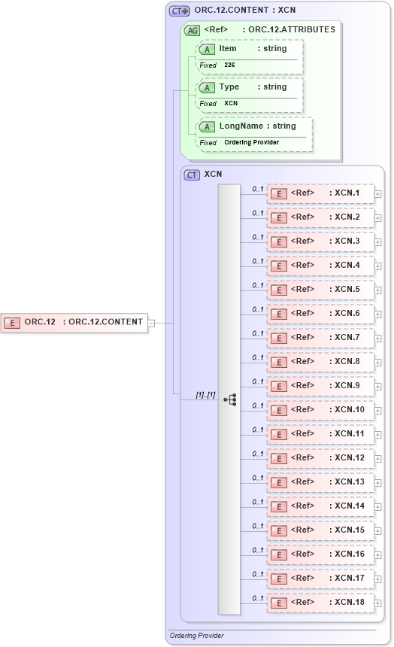Click the E icon of XCN.4
Screen dimensions: 394x647
coord(279,266)
